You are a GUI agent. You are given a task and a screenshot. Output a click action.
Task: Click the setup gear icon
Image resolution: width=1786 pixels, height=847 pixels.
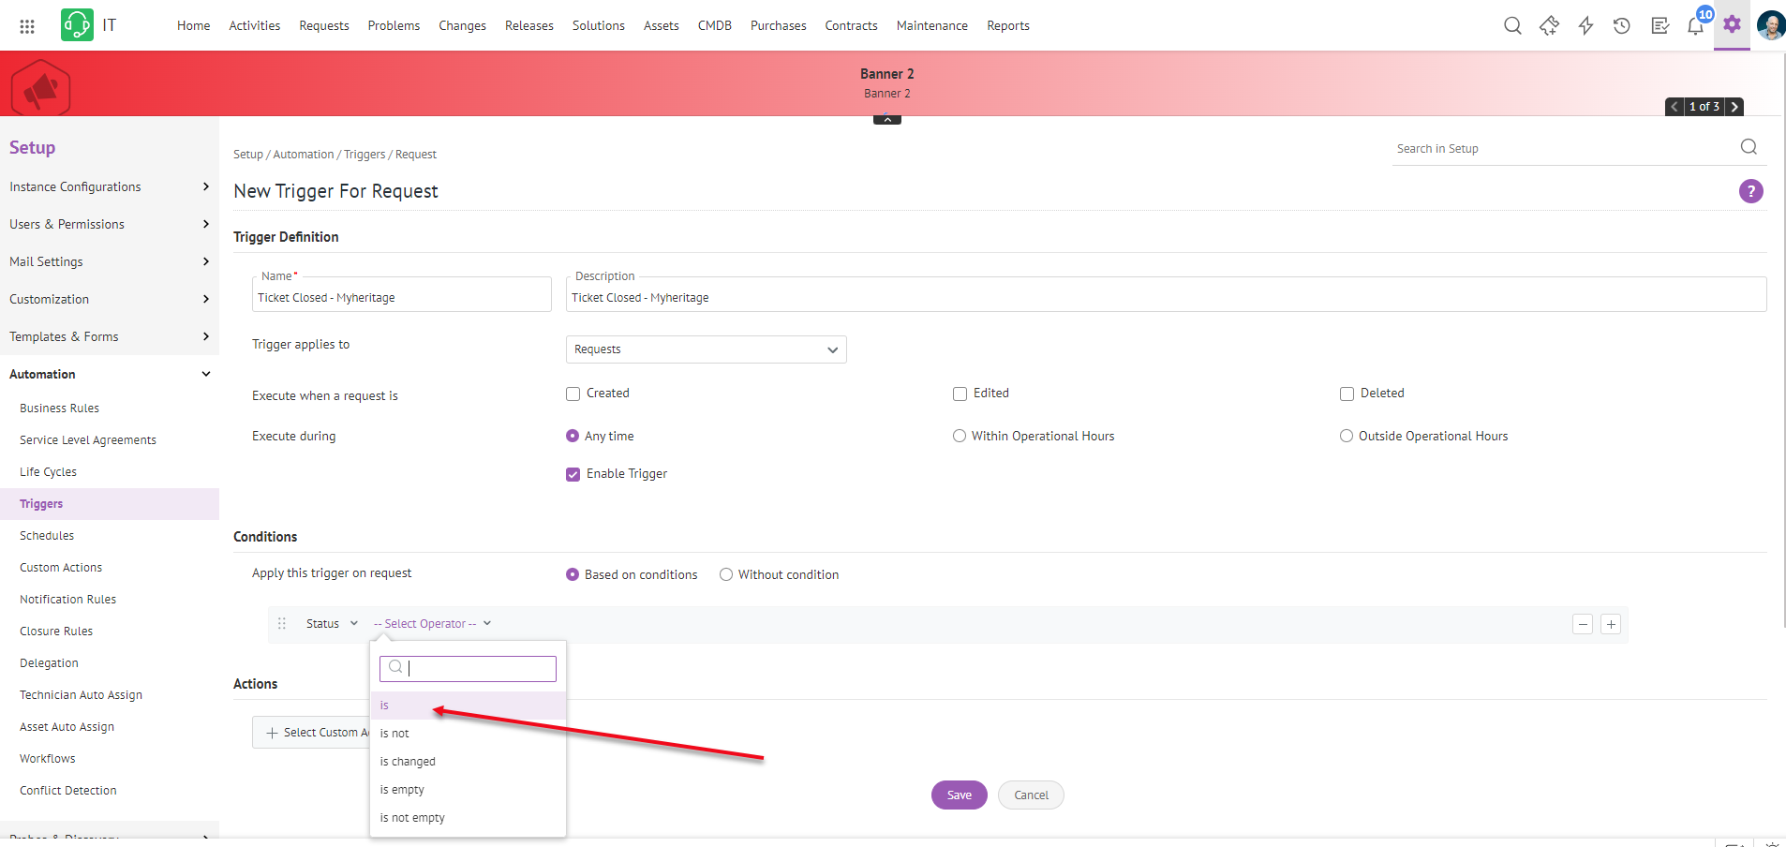tap(1732, 25)
